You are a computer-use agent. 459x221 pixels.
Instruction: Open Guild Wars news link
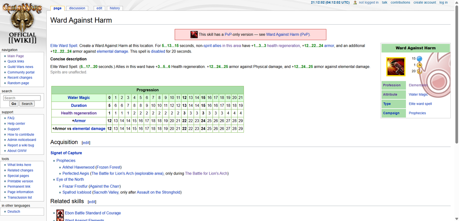[x=20, y=67]
